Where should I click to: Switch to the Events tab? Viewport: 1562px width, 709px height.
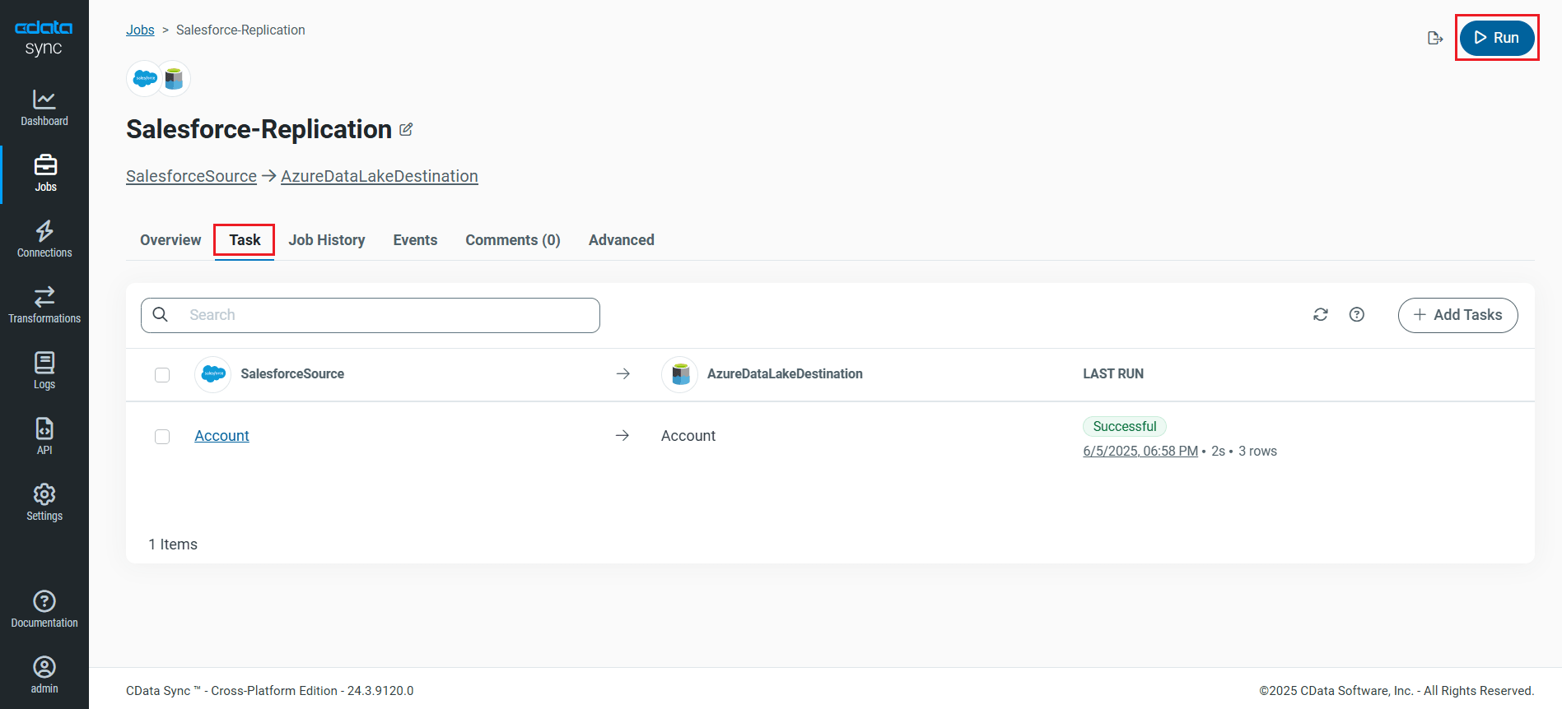tap(415, 240)
